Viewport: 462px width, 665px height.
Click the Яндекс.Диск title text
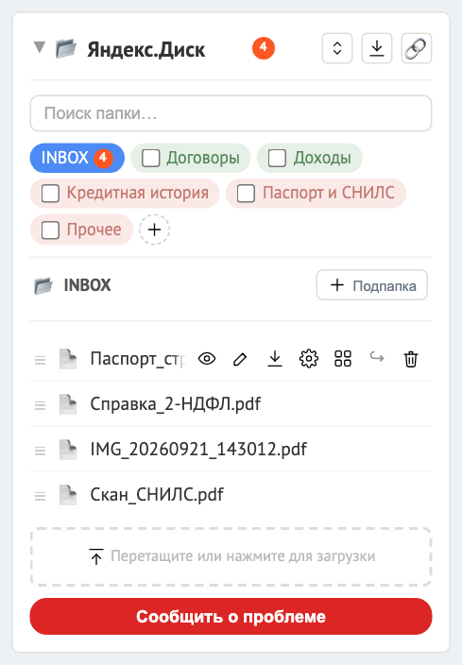(145, 50)
